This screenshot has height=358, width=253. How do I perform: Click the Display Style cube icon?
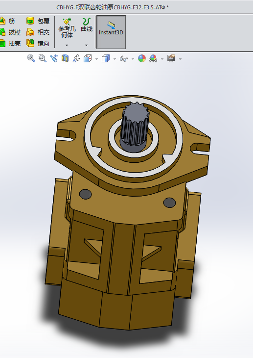click(x=106, y=58)
